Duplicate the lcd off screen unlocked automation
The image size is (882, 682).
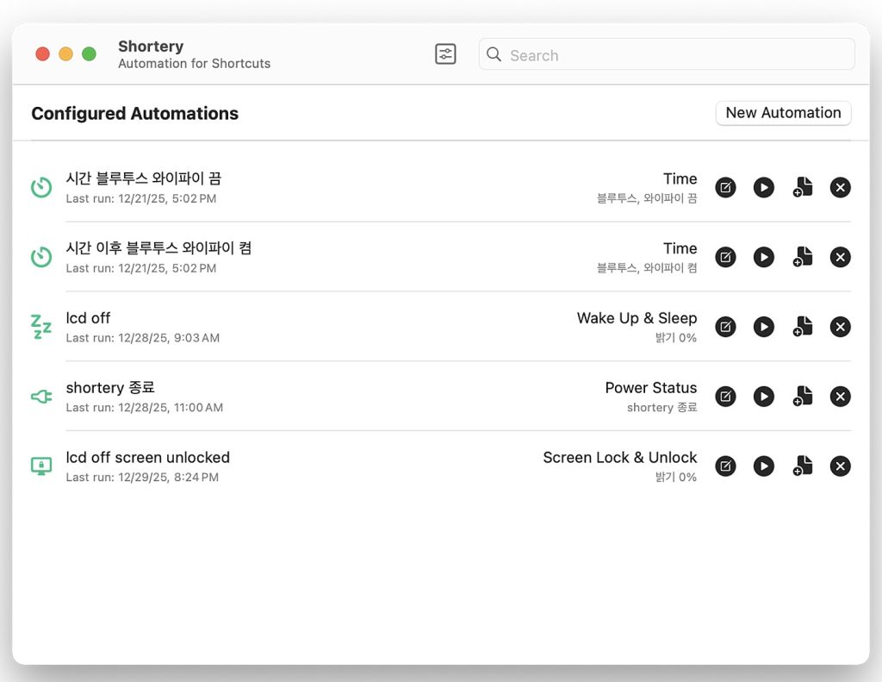point(803,466)
